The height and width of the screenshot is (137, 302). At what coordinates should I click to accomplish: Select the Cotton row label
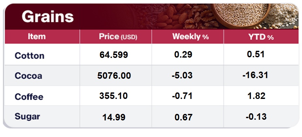(x=29, y=55)
